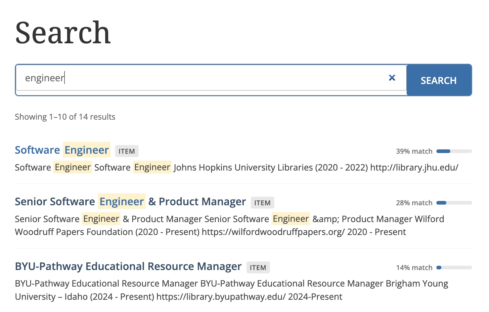Select the "28% match" label
The height and width of the screenshot is (312, 489).
pos(414,203)
